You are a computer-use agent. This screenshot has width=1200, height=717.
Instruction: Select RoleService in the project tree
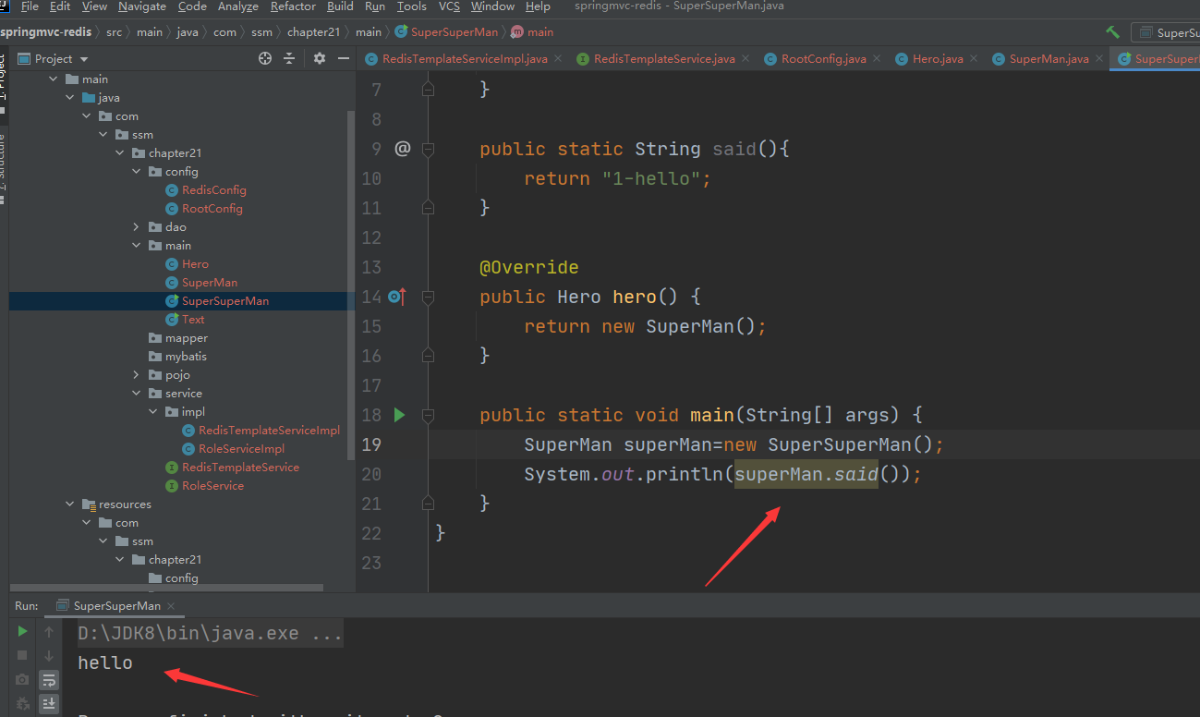[212, 486]
